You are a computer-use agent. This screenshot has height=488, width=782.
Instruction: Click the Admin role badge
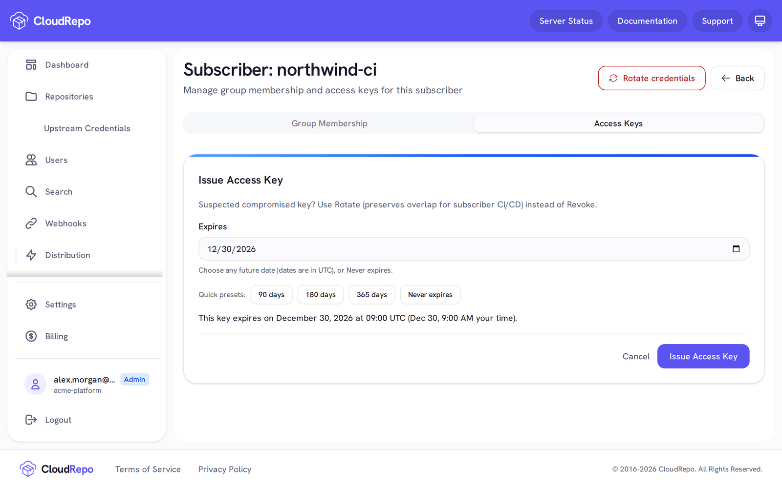[x=134, y=379]
